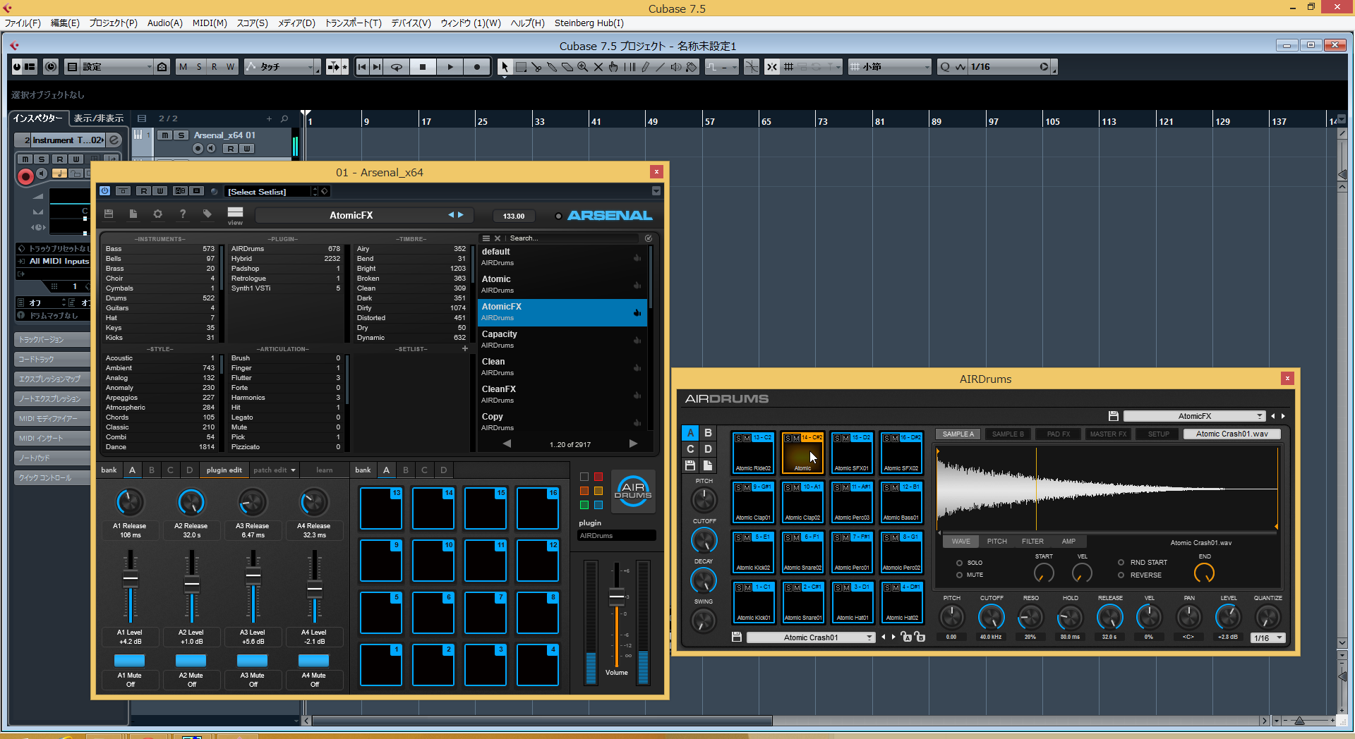Viewport: 1355px width, 739px height.
Task: Select the Mute X tool
Action: click(x=598, y=67)
